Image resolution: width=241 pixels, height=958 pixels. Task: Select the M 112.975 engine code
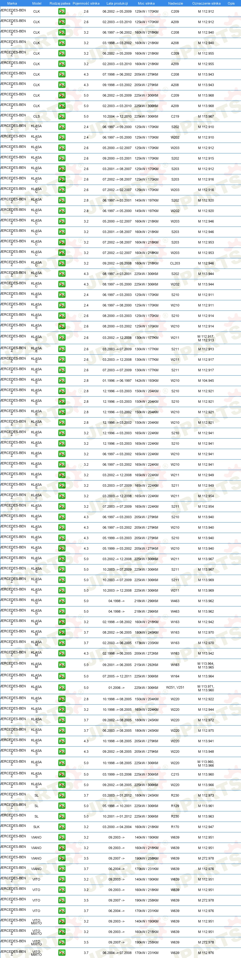pos(206,731)
